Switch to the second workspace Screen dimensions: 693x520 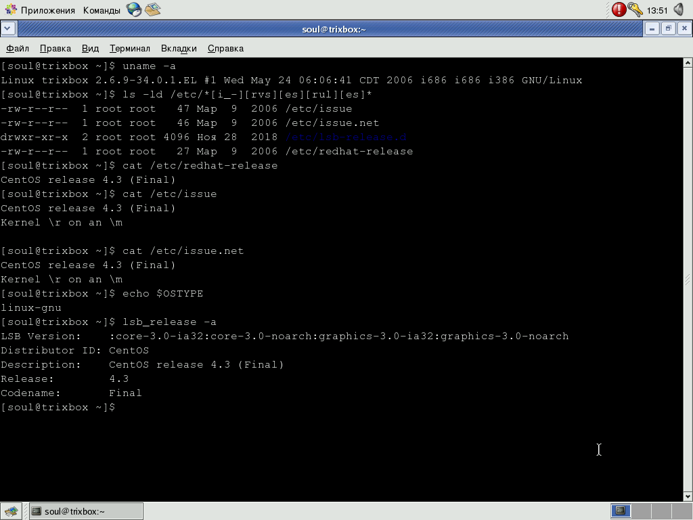(x=641, y=511)
